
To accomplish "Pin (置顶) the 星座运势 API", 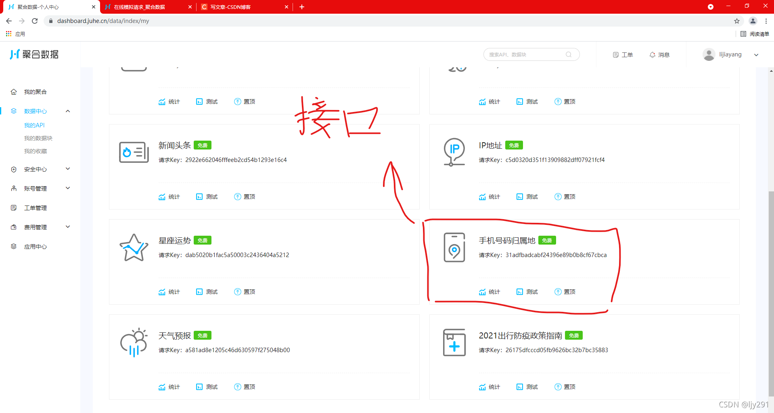I will point(245,291).
